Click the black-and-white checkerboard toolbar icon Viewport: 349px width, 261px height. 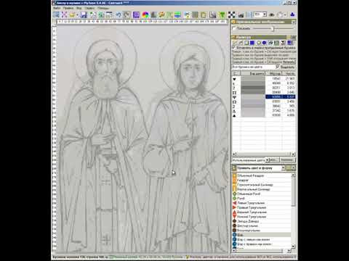point(231,15)
